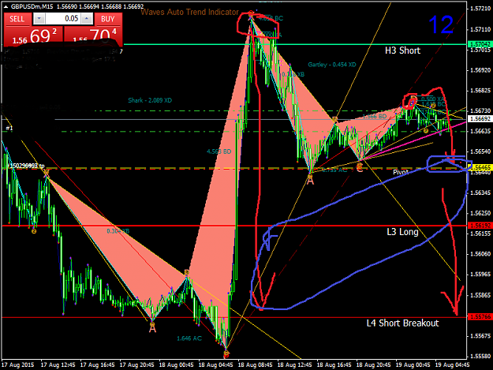Click the 1.646 AC ratio label

[x=189, y=338]
